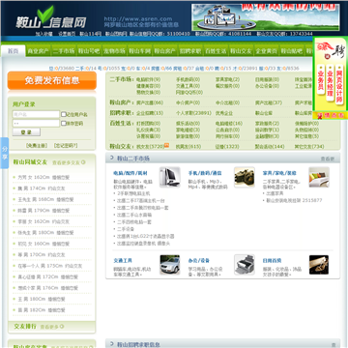
Task: Select the 首页 home tab
Action: (14, 51)
